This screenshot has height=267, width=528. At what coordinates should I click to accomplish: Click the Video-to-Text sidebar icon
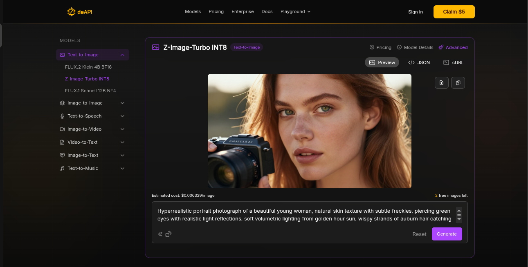click(62, 142)
